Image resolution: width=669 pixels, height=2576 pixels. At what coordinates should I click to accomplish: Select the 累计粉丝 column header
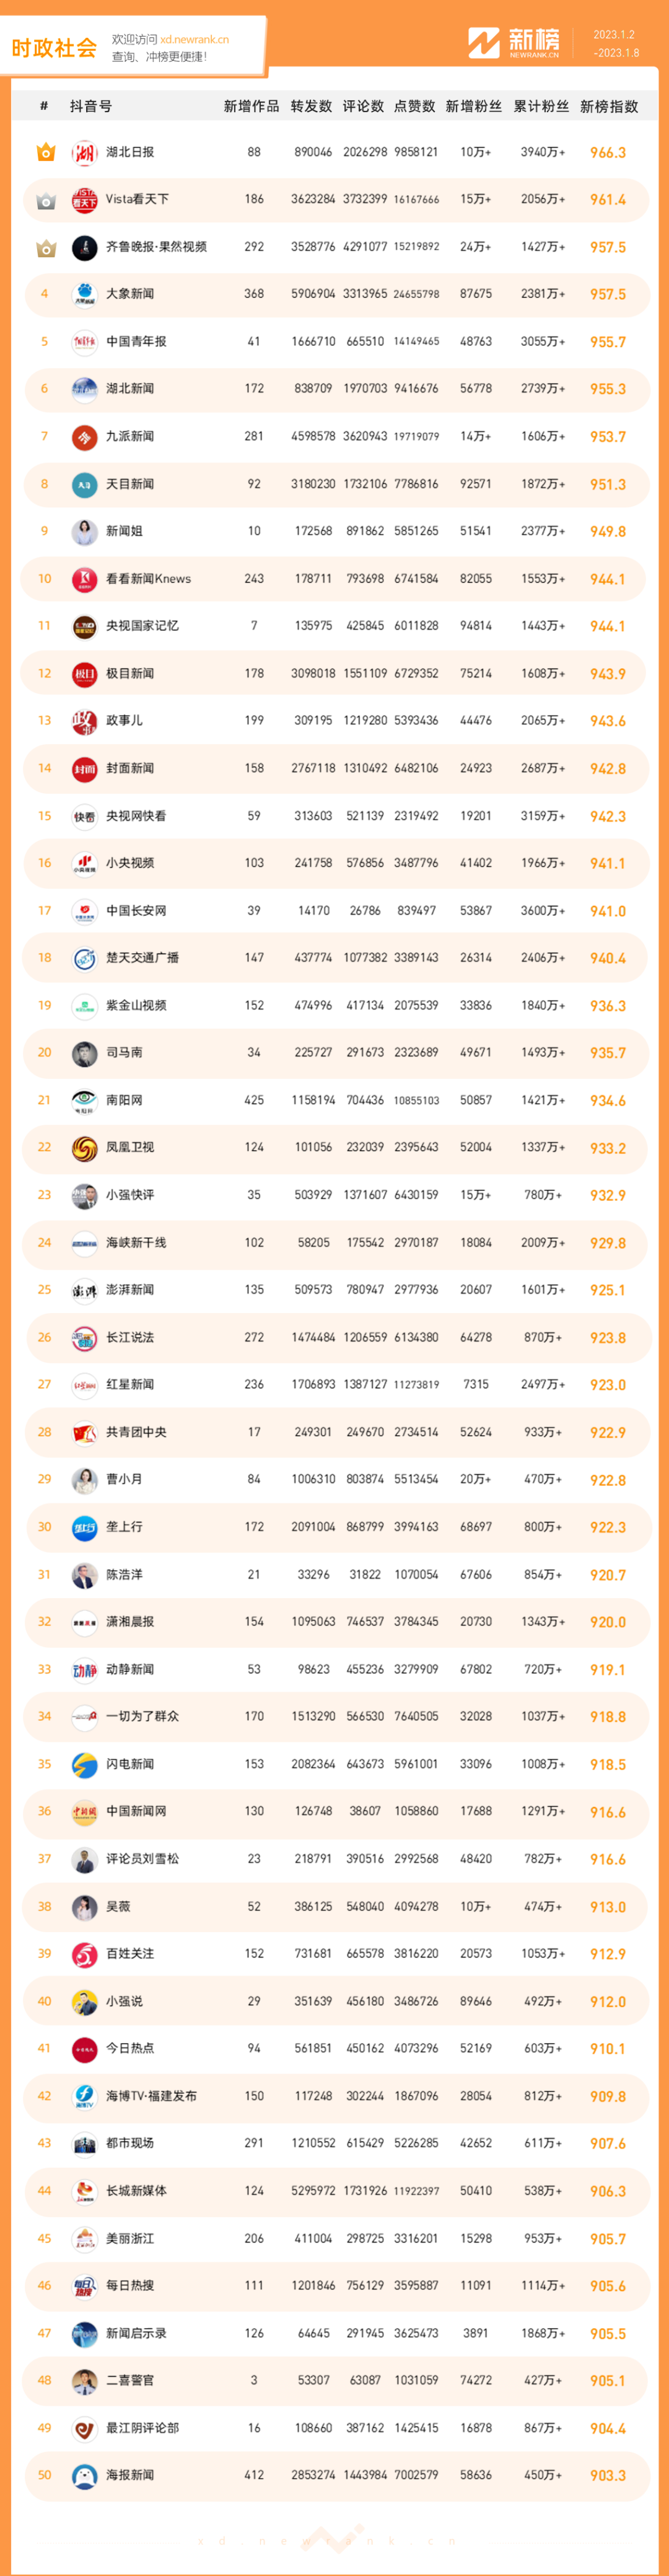coord(541,106)
